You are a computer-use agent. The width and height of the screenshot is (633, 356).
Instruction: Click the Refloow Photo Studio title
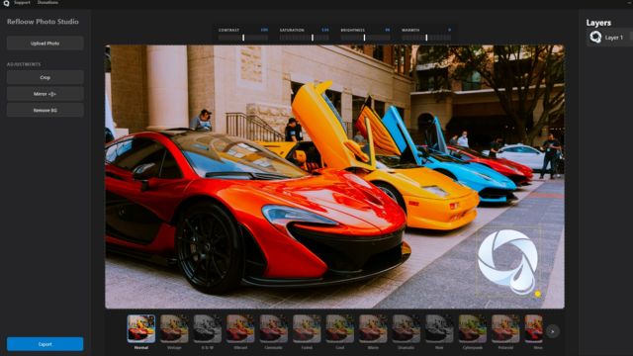43,22
